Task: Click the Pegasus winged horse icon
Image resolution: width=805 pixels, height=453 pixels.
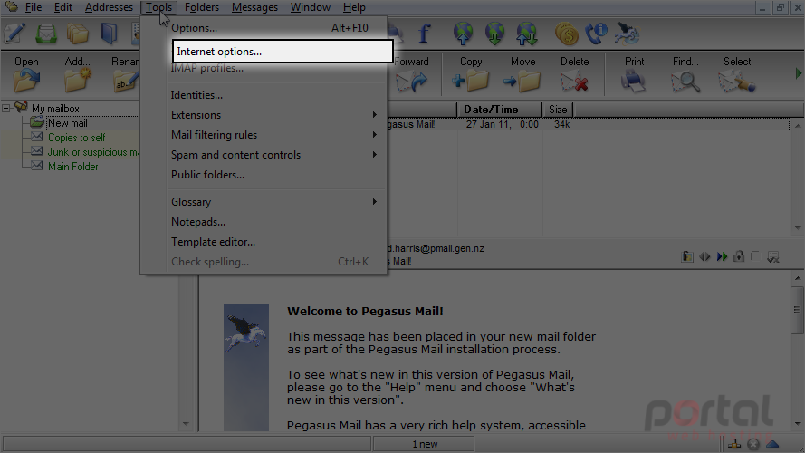Action: [627, 34]
